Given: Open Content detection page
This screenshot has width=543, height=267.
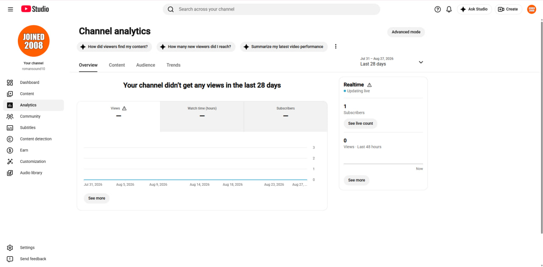Looking at the screenshot, I should pos(34,139).
